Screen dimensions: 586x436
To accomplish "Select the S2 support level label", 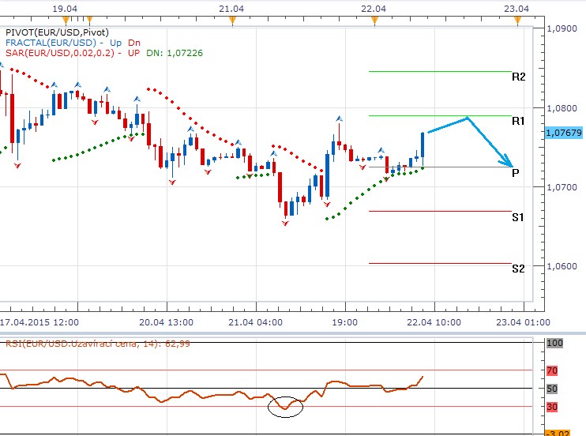I will tap(518, 269).
